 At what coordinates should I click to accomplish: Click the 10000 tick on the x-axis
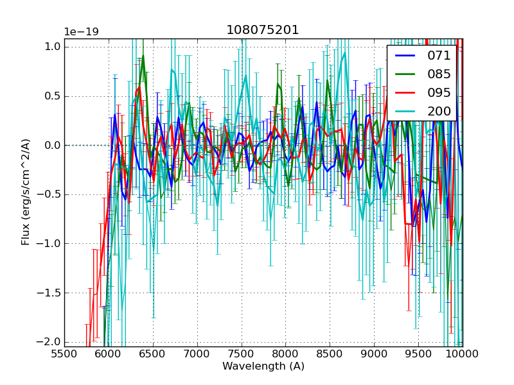pyautogui.click(x=463, y=354)
